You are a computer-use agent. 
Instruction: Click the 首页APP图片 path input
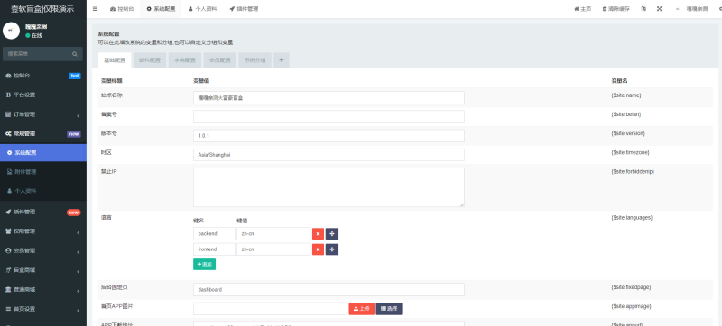point(270,309)
